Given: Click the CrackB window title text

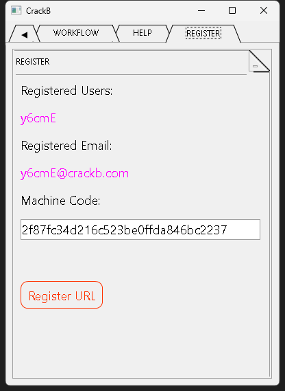Looking at the screenshot, I should [38, 11].
